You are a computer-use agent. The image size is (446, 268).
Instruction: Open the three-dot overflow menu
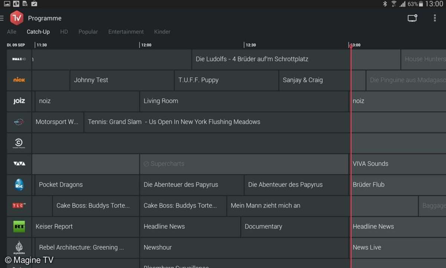[x=435, y=18]
